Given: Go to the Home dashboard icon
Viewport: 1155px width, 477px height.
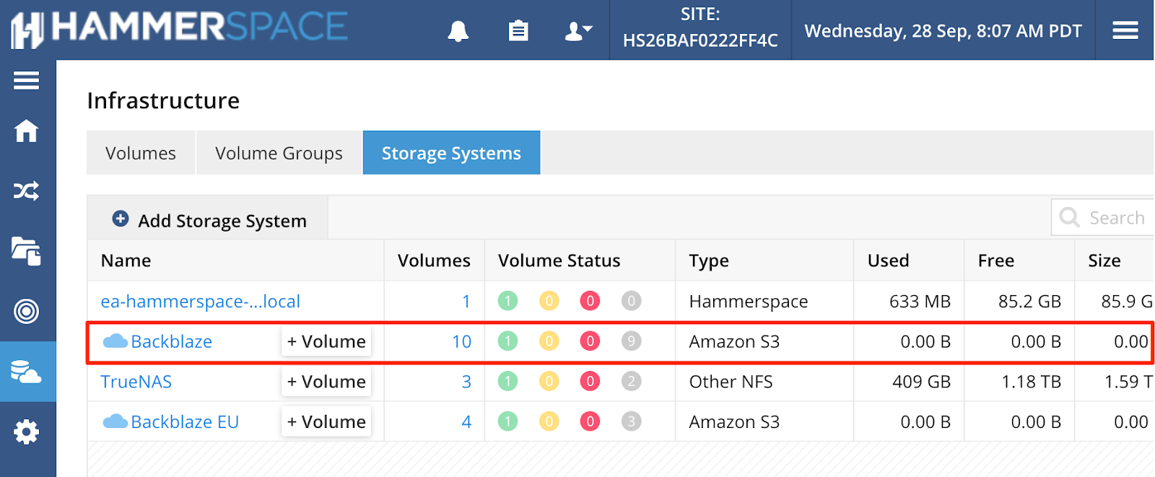Looking at the screenshot, I should coord(27,131).
